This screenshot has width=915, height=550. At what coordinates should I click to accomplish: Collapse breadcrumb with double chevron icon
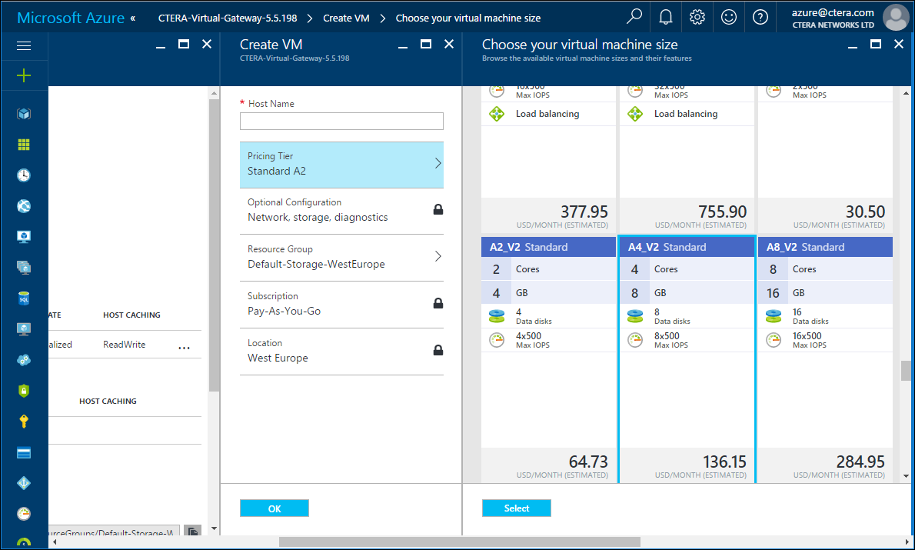[x=133, y=18]
